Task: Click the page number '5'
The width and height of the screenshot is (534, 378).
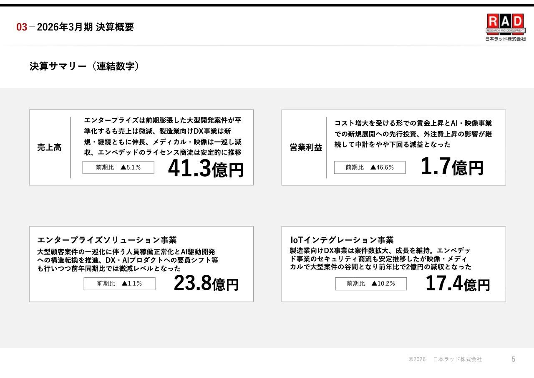Action: [x=514, y=359]
